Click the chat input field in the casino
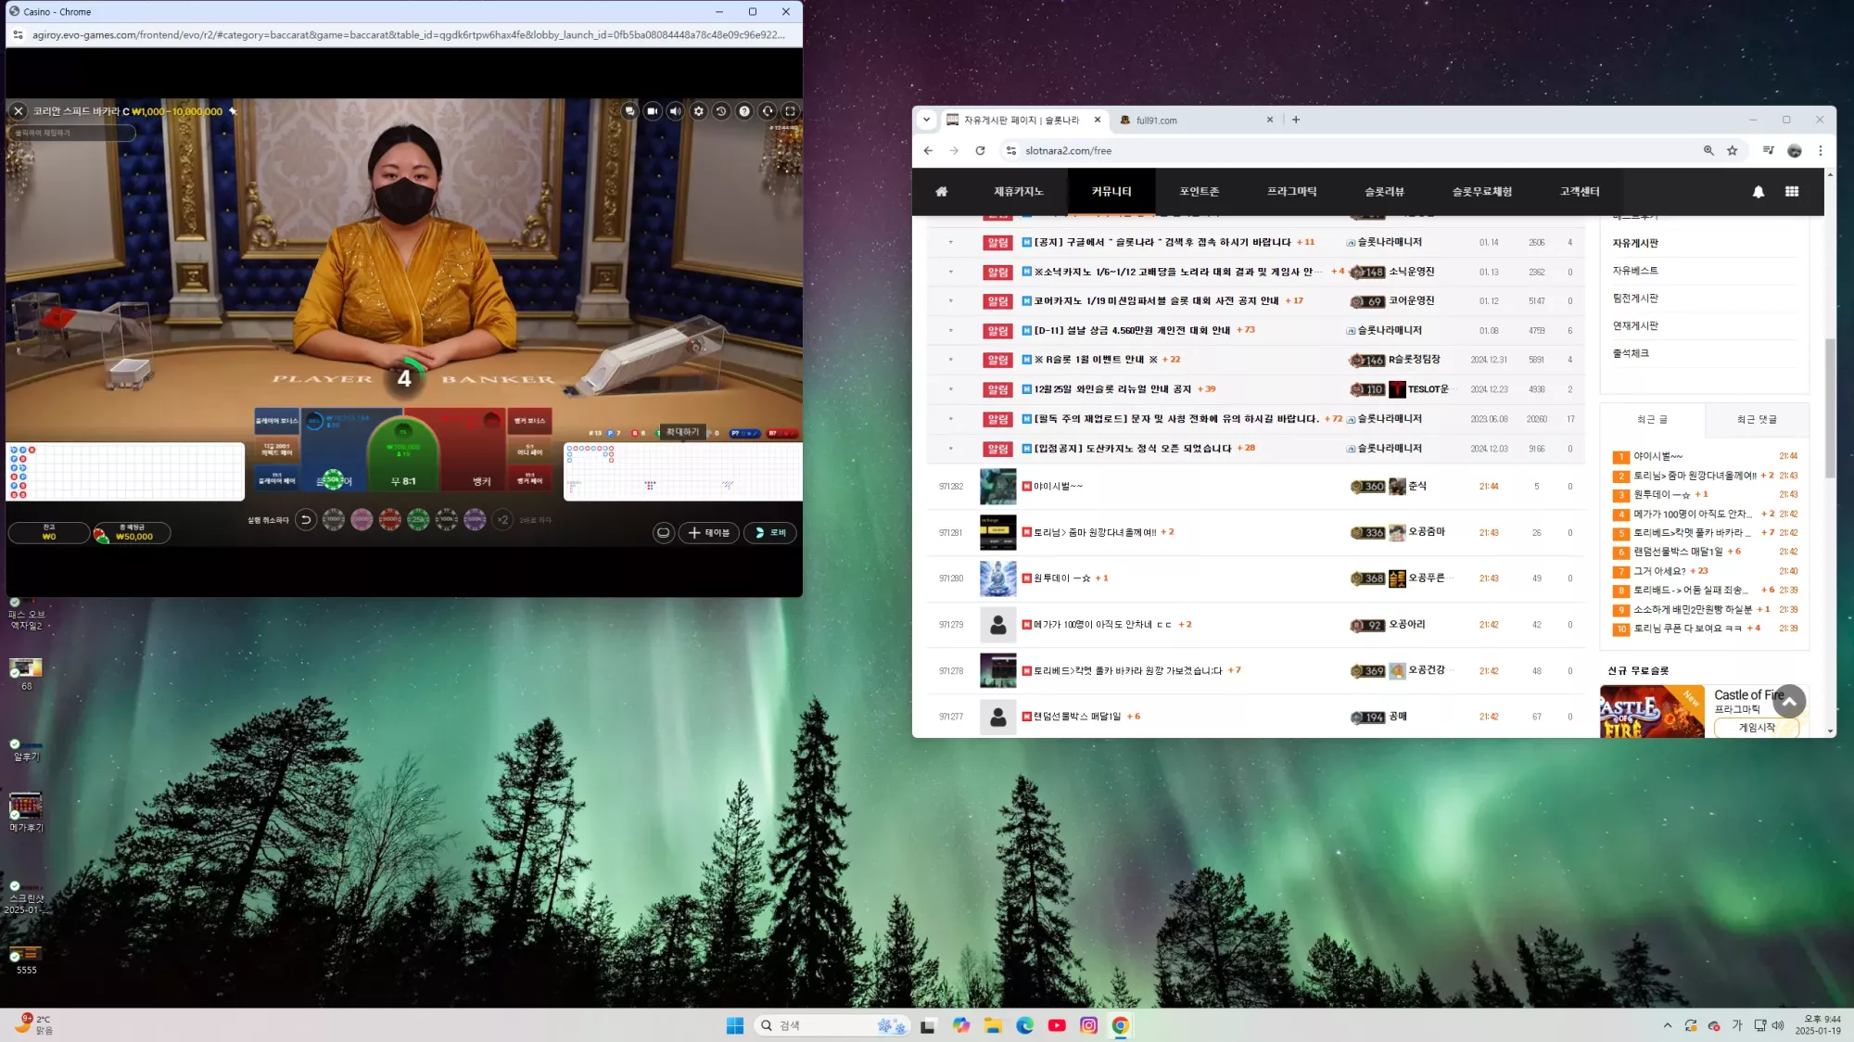1854x1042 pixels. [72, 133]
